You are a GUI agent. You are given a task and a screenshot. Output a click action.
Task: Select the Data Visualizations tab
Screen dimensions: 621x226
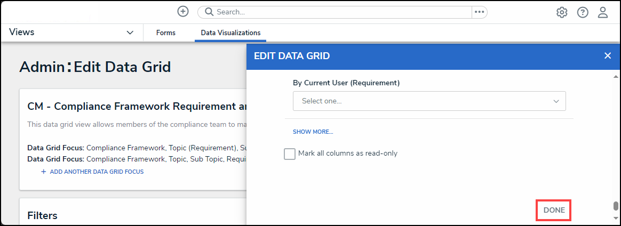(230, 33)
